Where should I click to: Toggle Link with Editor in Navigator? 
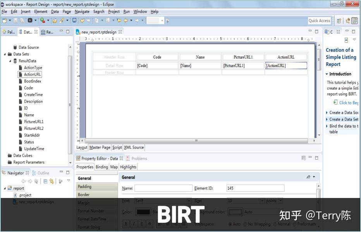[x=52, y=181]
